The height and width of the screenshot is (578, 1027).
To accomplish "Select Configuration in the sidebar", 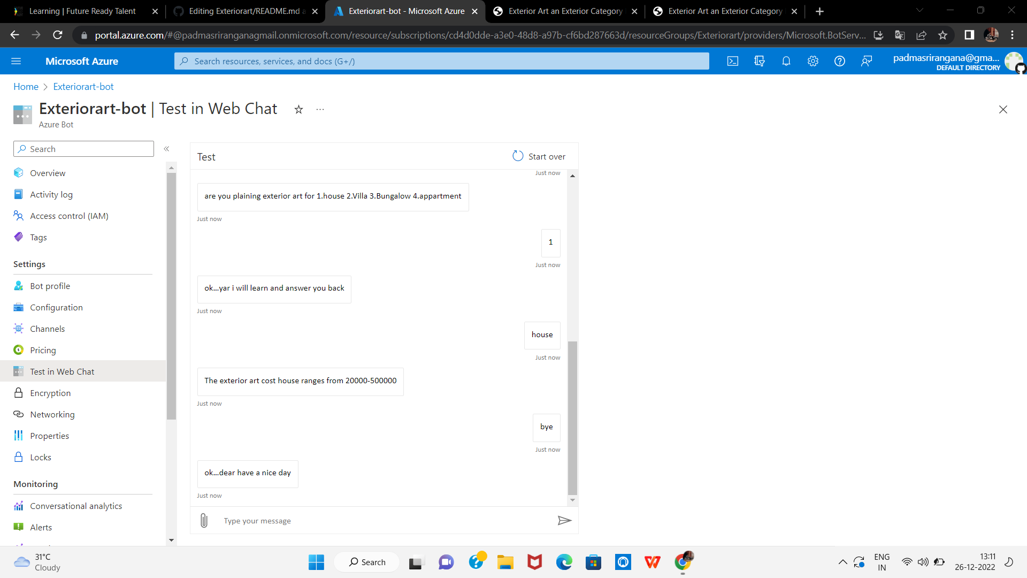I will coord(56,307).
